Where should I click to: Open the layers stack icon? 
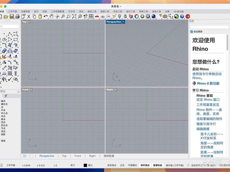point(131,16)
